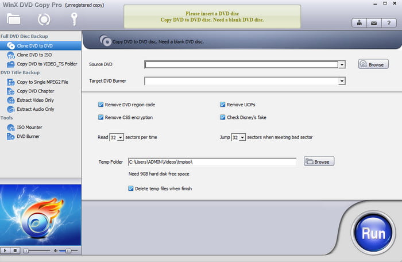
Task: Click the ISO Mounter icon
Action: (x=11, y=128)
